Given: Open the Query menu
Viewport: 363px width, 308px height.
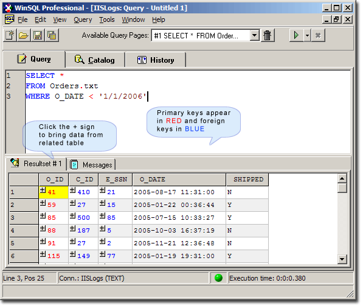Looking at the screenshot, I should [83, 19].
